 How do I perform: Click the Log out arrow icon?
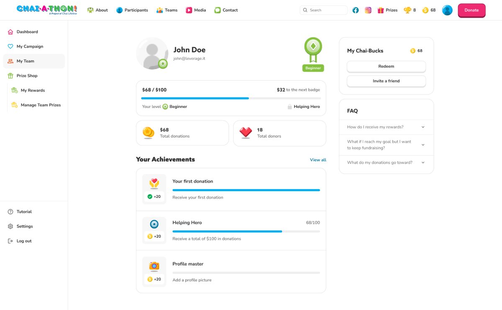point(10,241)
